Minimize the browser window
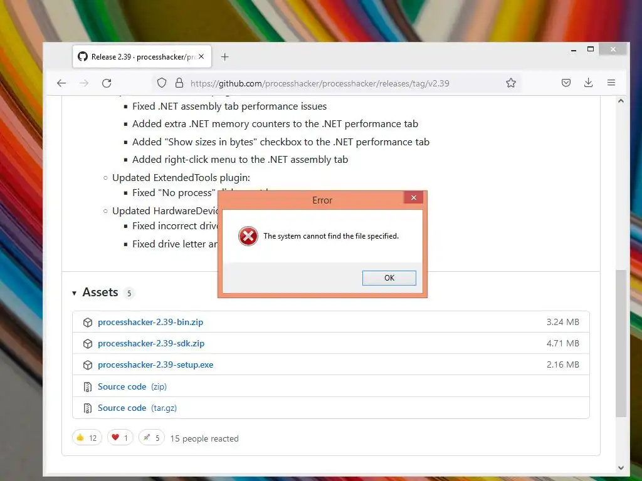Viewport: 642px width, 481px height. click(x=574, y=50)
